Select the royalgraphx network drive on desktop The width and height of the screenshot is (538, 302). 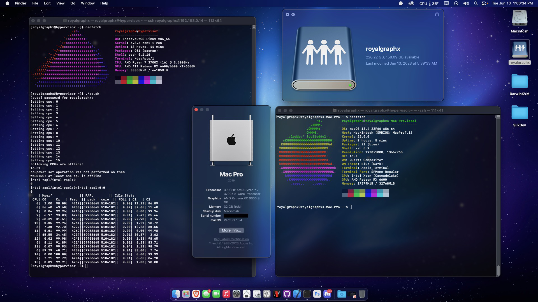(520, 52)
